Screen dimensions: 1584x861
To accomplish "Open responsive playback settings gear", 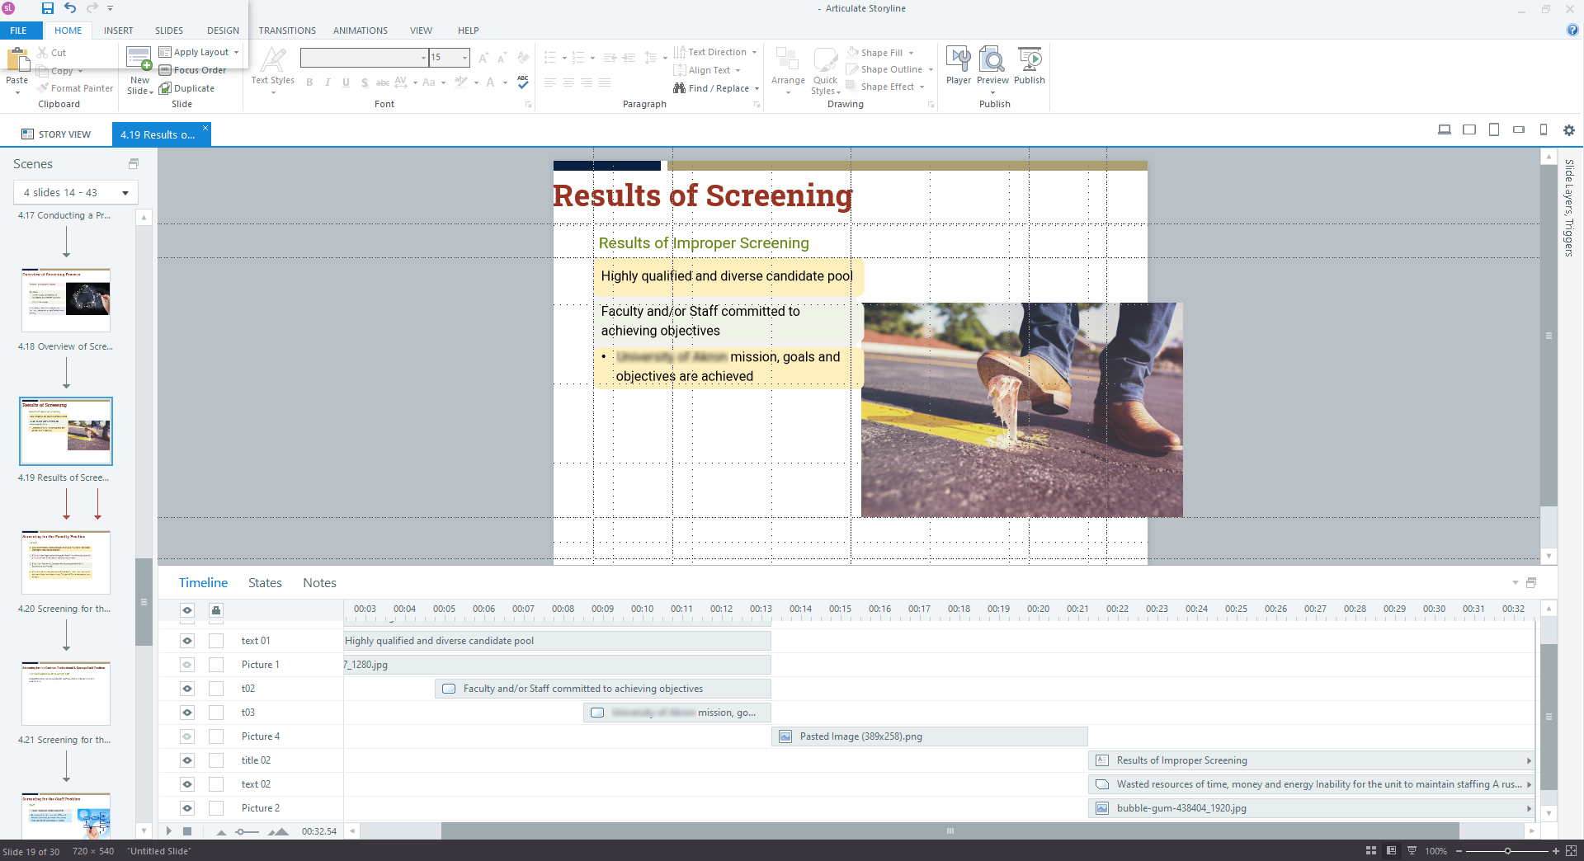I will coord(1569,130).
